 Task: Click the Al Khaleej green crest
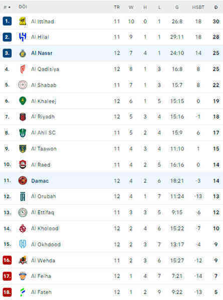coord(23,101)
